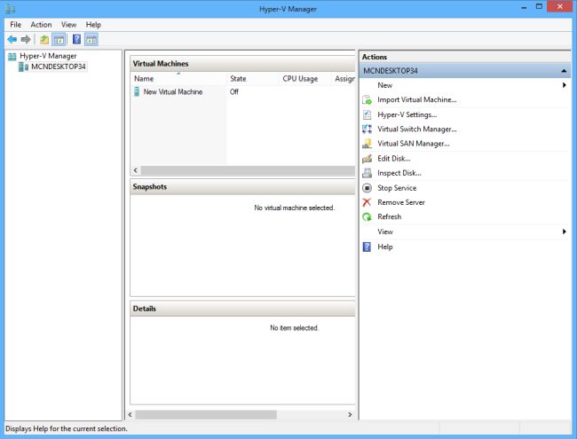
Task: Expand the New submenu arrow
Action: (564, 85)
